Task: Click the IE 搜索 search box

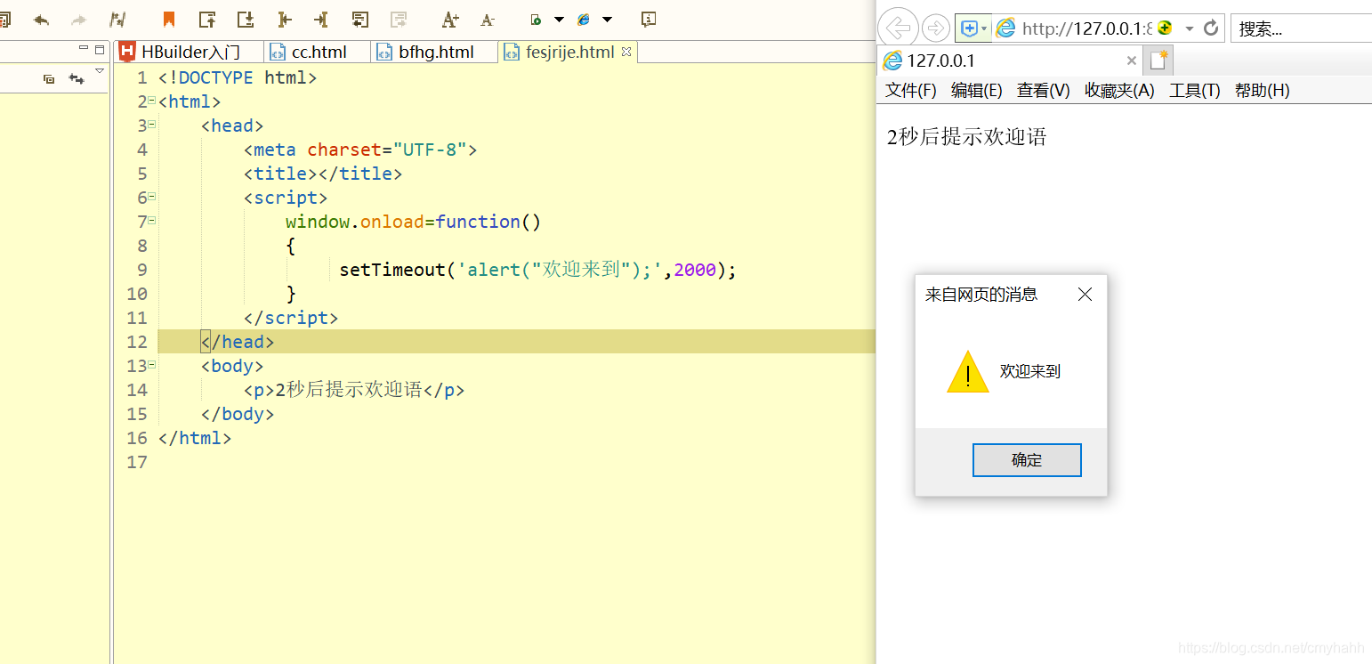Action: pos(1302,28)
